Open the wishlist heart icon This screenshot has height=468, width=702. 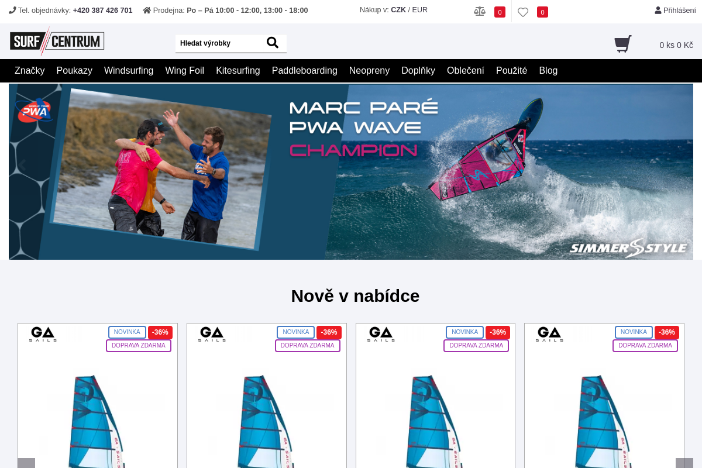point(523,12)
